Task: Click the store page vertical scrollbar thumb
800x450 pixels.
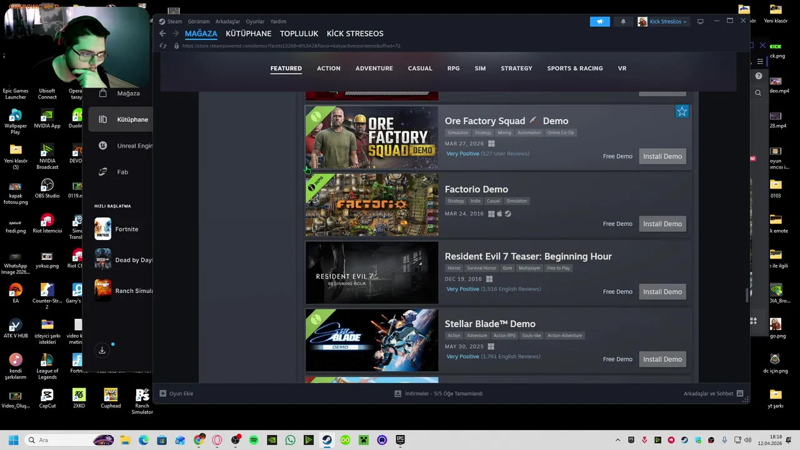Action: (747, 296)
